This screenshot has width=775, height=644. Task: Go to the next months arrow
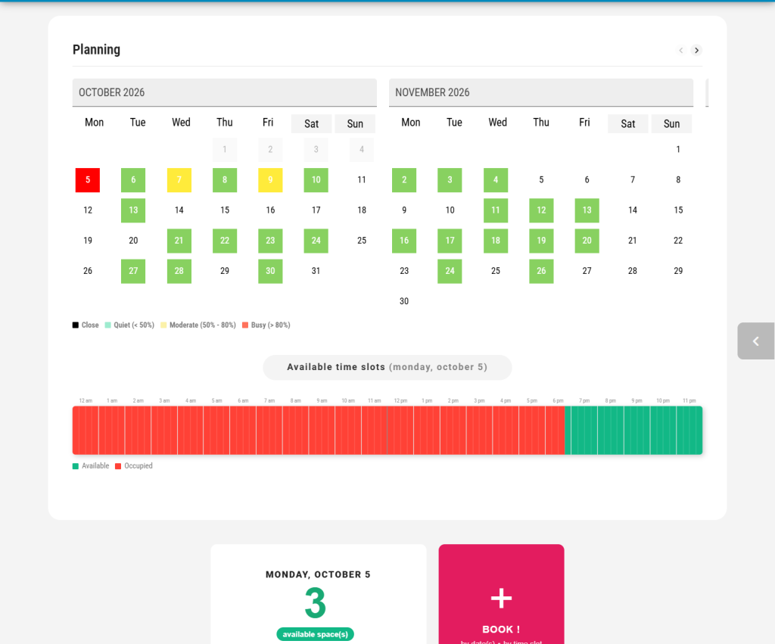coord(696,51)
